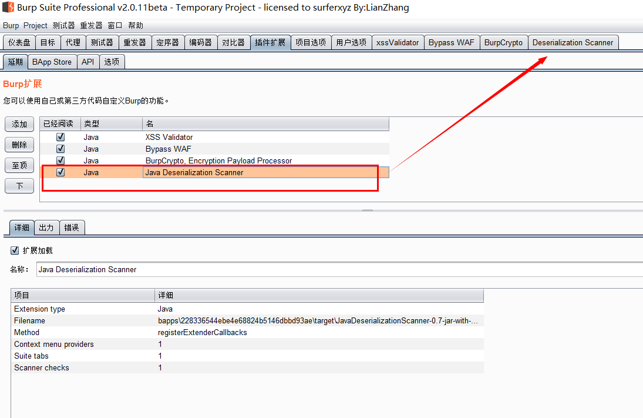
Task: Click the 至顶 button
Action: (x=19, y=165)
